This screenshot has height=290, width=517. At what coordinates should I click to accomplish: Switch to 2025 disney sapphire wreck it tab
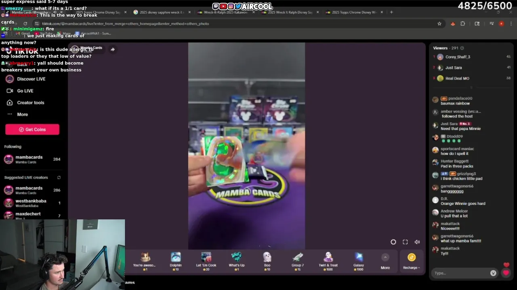(x=161, y=12)
